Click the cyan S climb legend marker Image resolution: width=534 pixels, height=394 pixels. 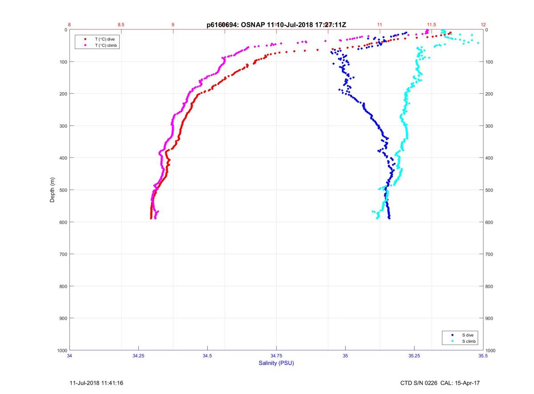point(453,341)
